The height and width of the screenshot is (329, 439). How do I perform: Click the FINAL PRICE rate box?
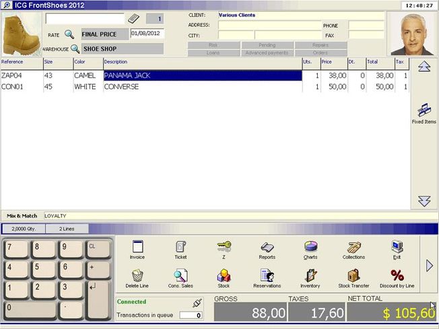105,34
